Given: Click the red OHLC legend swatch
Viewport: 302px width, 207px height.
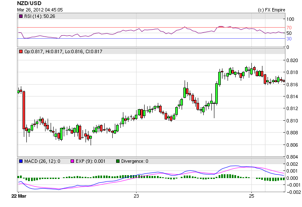Looking at the screenshot, I should (21, 51).
